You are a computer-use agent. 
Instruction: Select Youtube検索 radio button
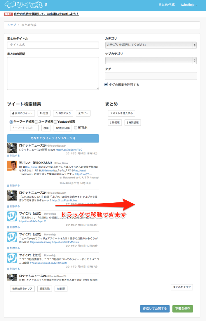click(x=55, y=122)
